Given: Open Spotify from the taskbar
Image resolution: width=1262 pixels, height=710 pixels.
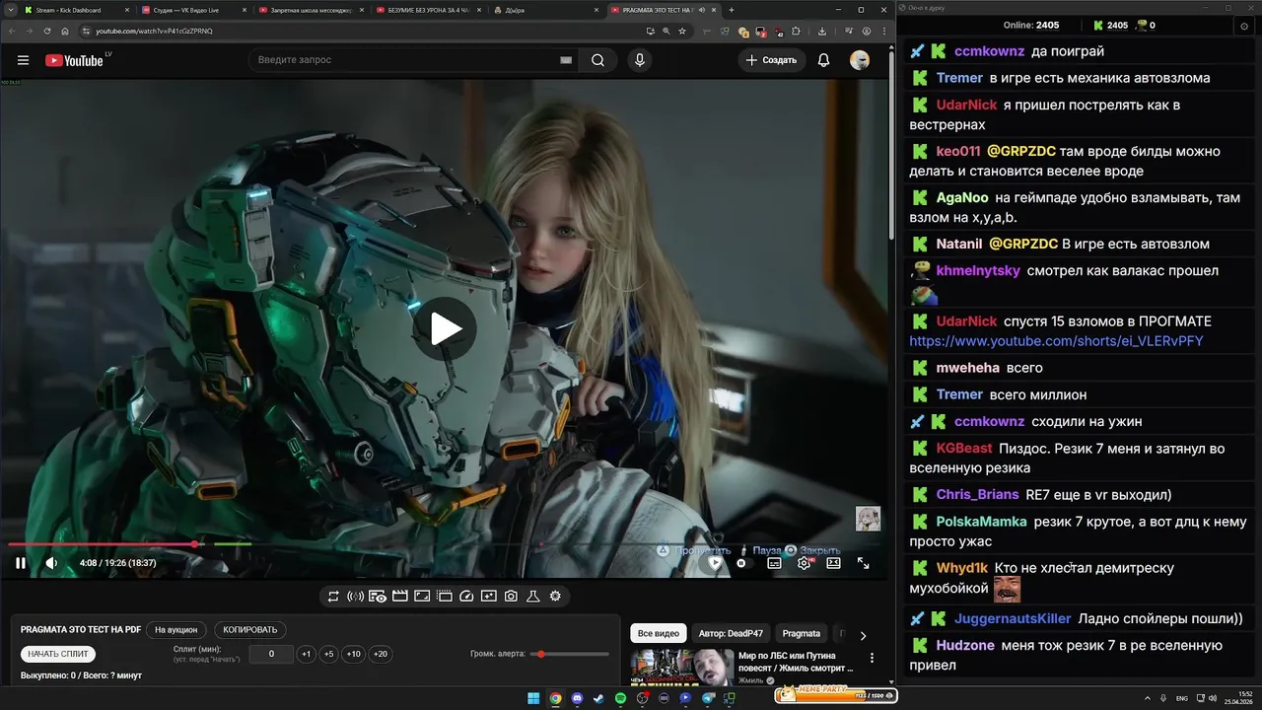Looking at the screenshot, I should tap(620, 698).
